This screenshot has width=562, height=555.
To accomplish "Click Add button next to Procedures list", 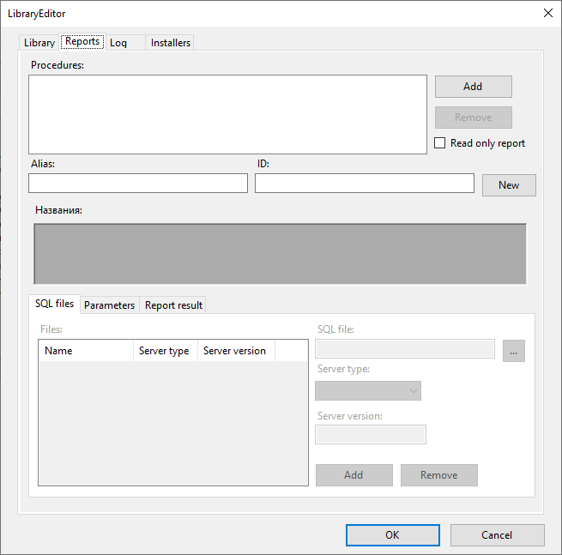I will [473, 87].
